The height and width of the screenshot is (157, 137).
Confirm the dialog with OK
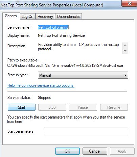(x=67, y=151)
